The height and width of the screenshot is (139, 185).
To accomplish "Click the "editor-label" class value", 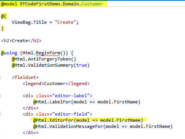I will [x=71, y=96].
